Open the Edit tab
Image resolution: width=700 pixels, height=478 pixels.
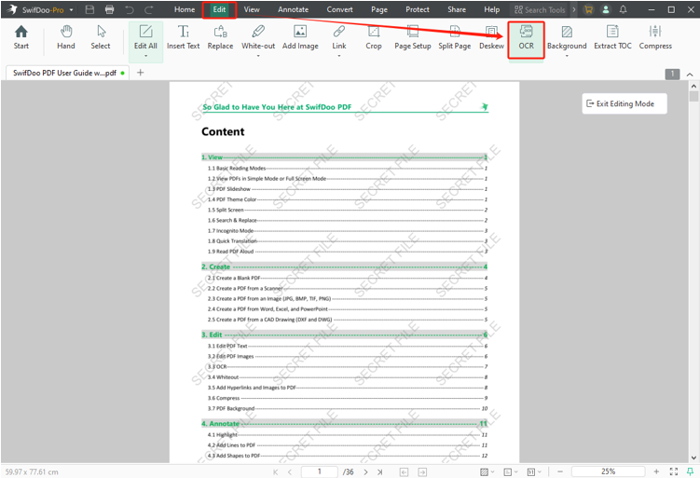[x=219, y=9]
